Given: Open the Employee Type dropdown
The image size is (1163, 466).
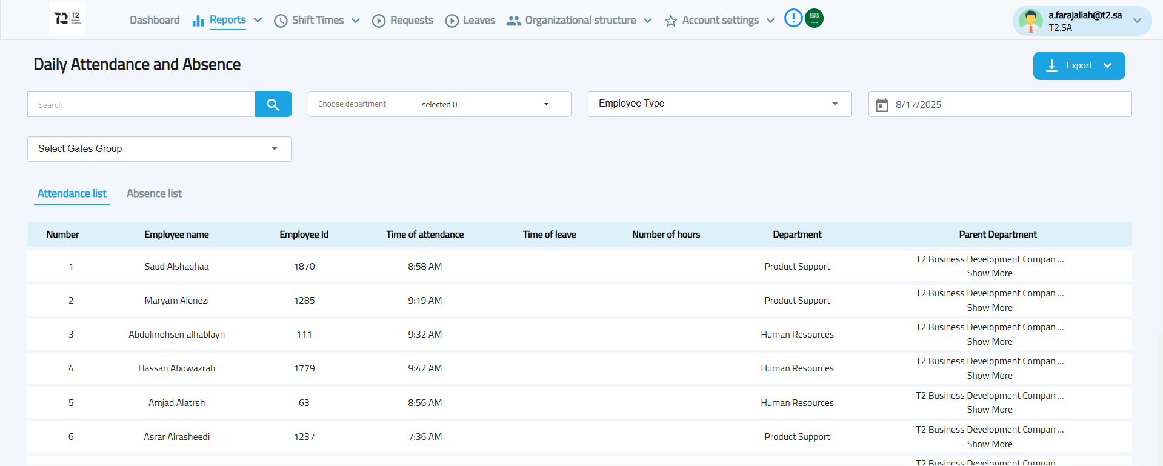Looking at the screenshot, I should pos(720,104).
